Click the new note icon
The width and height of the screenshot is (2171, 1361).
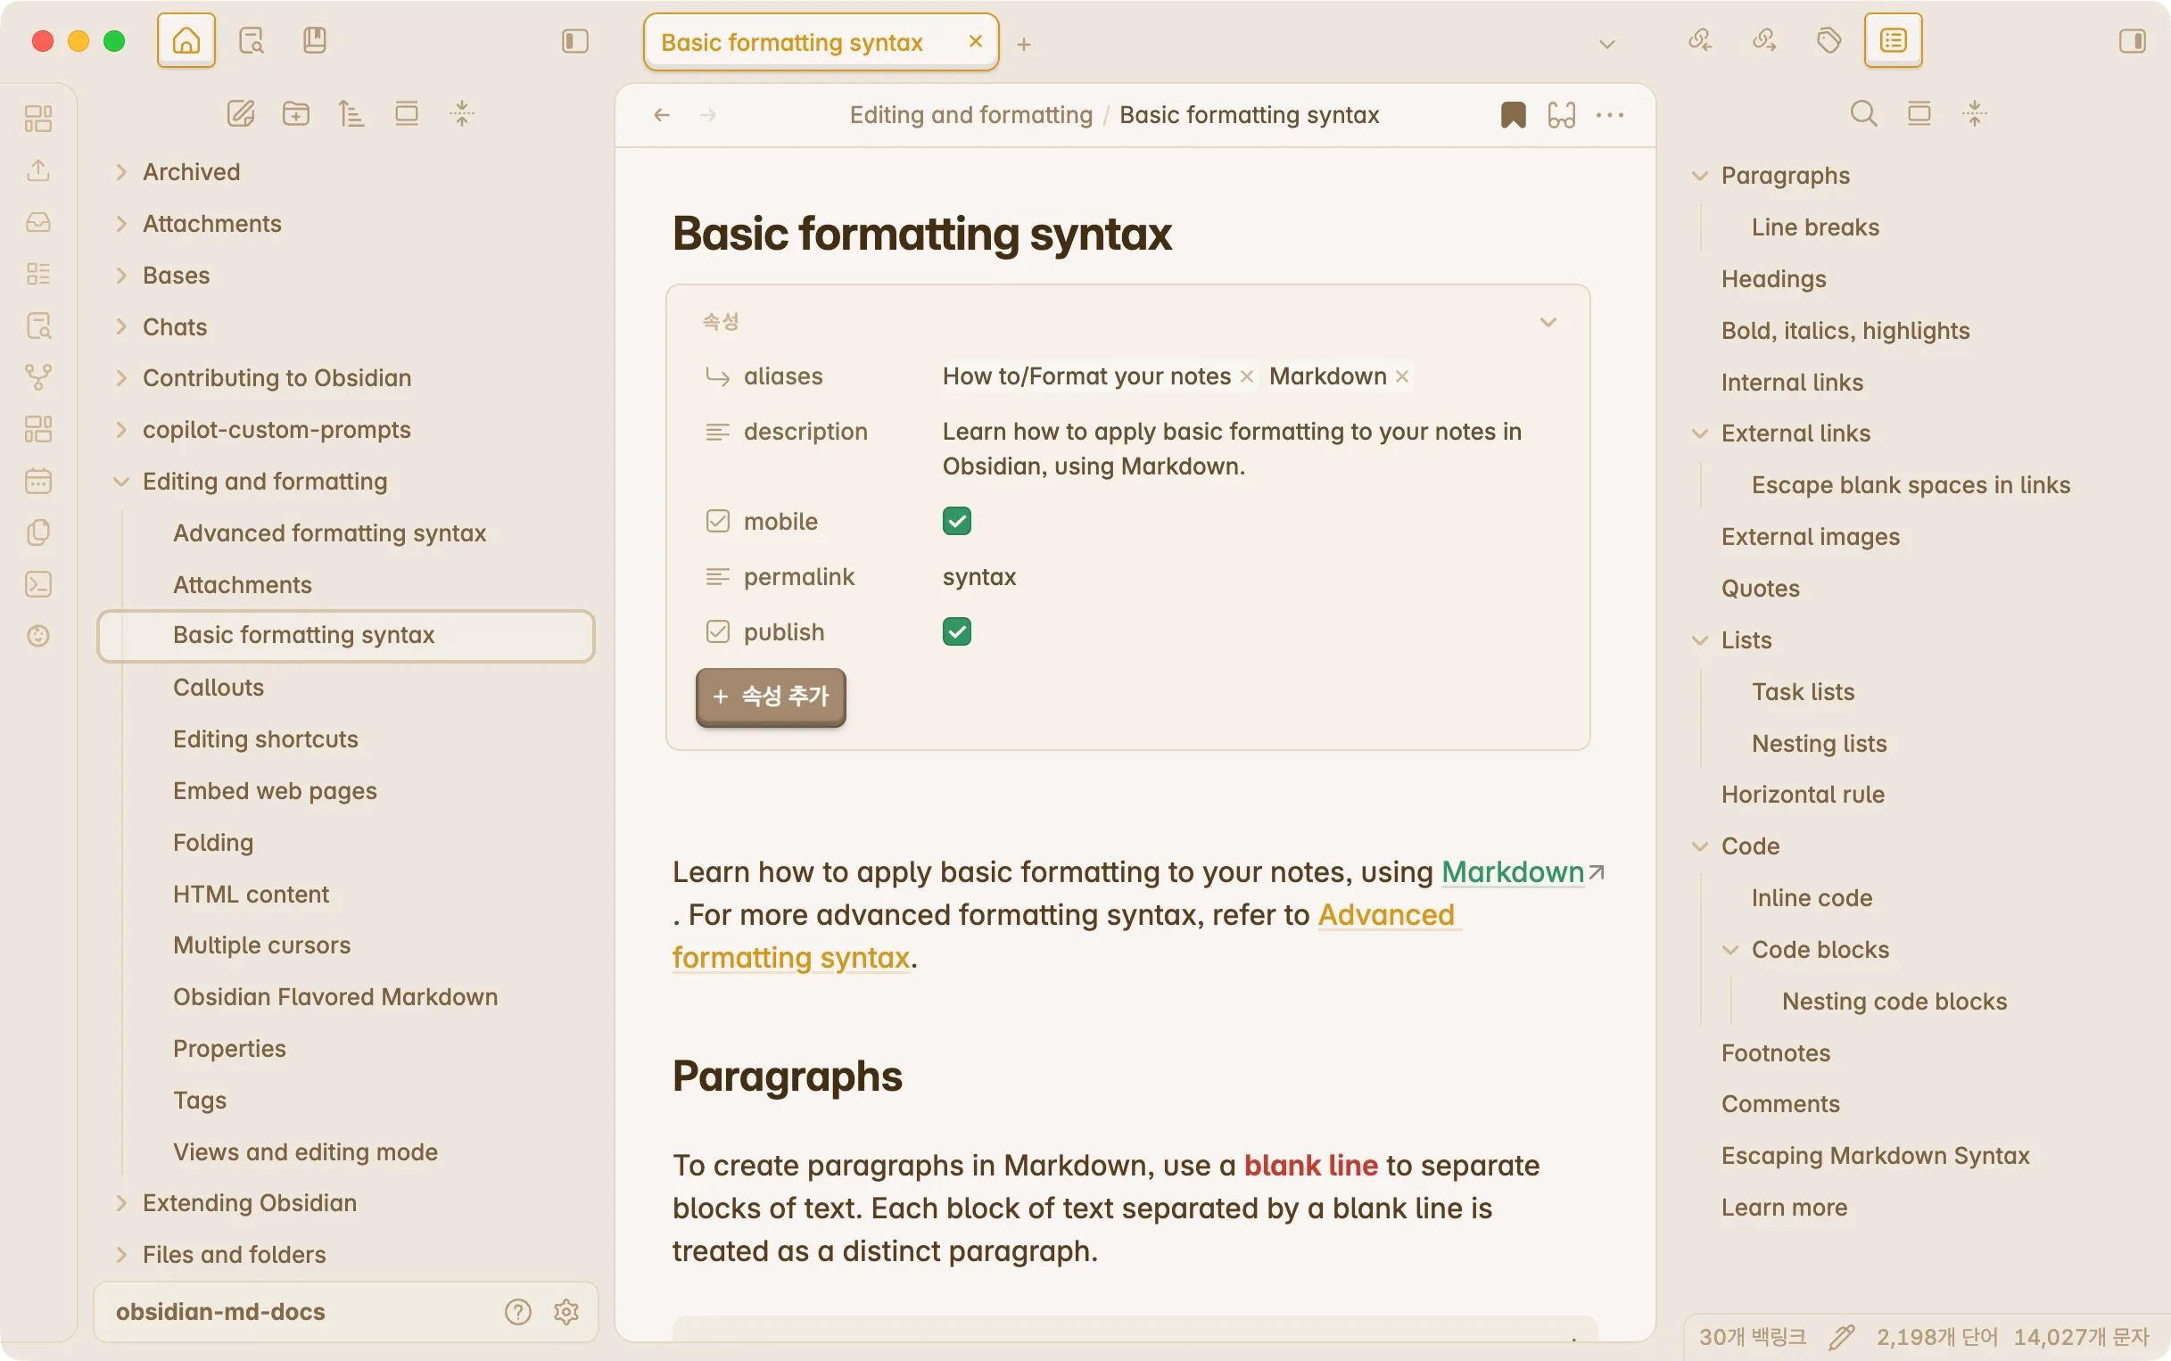point(240,113)
